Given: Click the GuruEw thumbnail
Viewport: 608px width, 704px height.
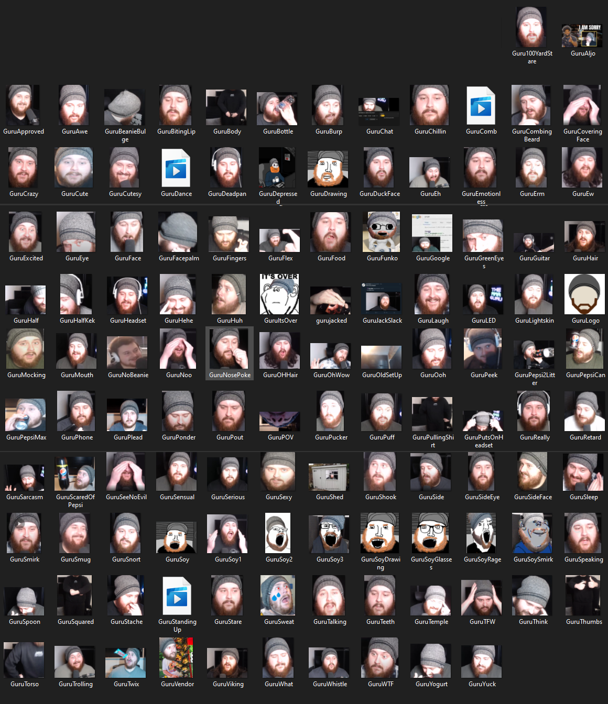Looking at the screenshot, I should 582,168.
